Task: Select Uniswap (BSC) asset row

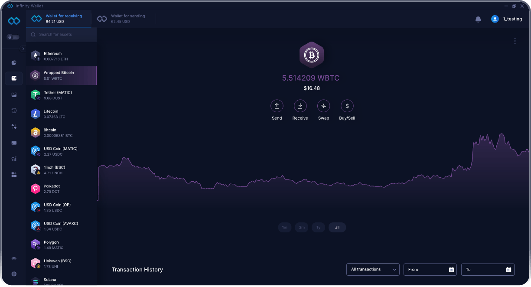Action: [x=62, y=263]
